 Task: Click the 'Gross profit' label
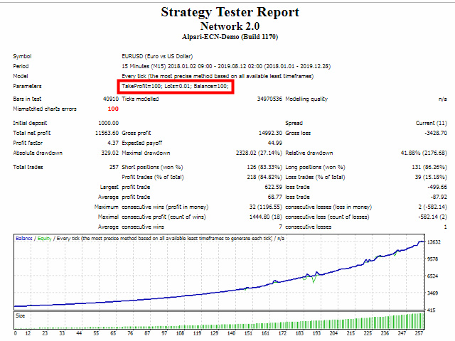coord(136,133)
